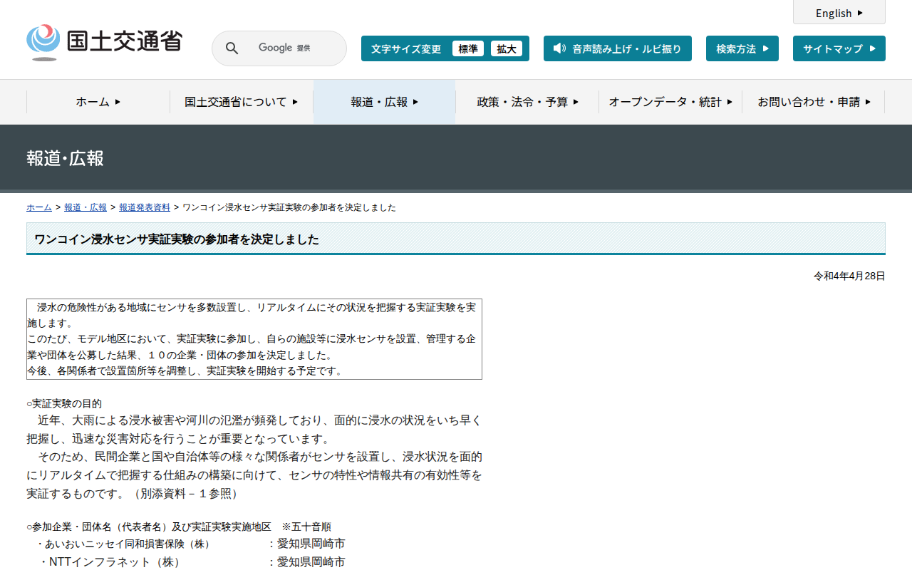
Task: Expand the オープンデータ・統計 menu arrow
Action: tap(730, 102)
